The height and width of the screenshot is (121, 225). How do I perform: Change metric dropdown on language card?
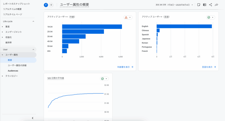[152, 17]
